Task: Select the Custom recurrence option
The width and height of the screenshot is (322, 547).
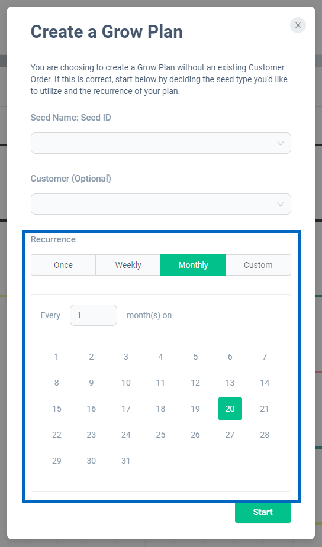Action: [258, 265]
